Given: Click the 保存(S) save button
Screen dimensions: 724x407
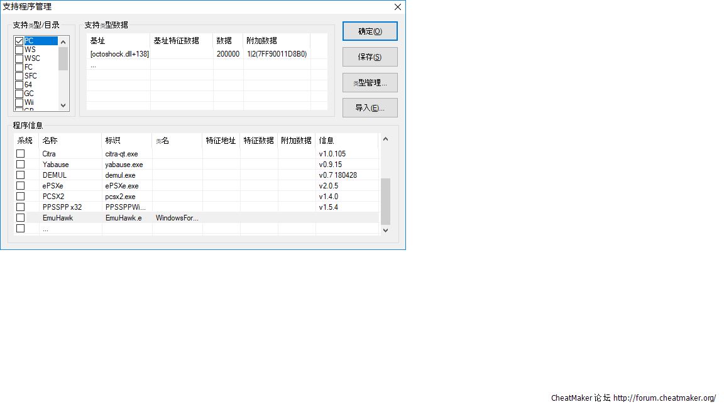Looking at the screenshot, I should click(x=370, y=57).
